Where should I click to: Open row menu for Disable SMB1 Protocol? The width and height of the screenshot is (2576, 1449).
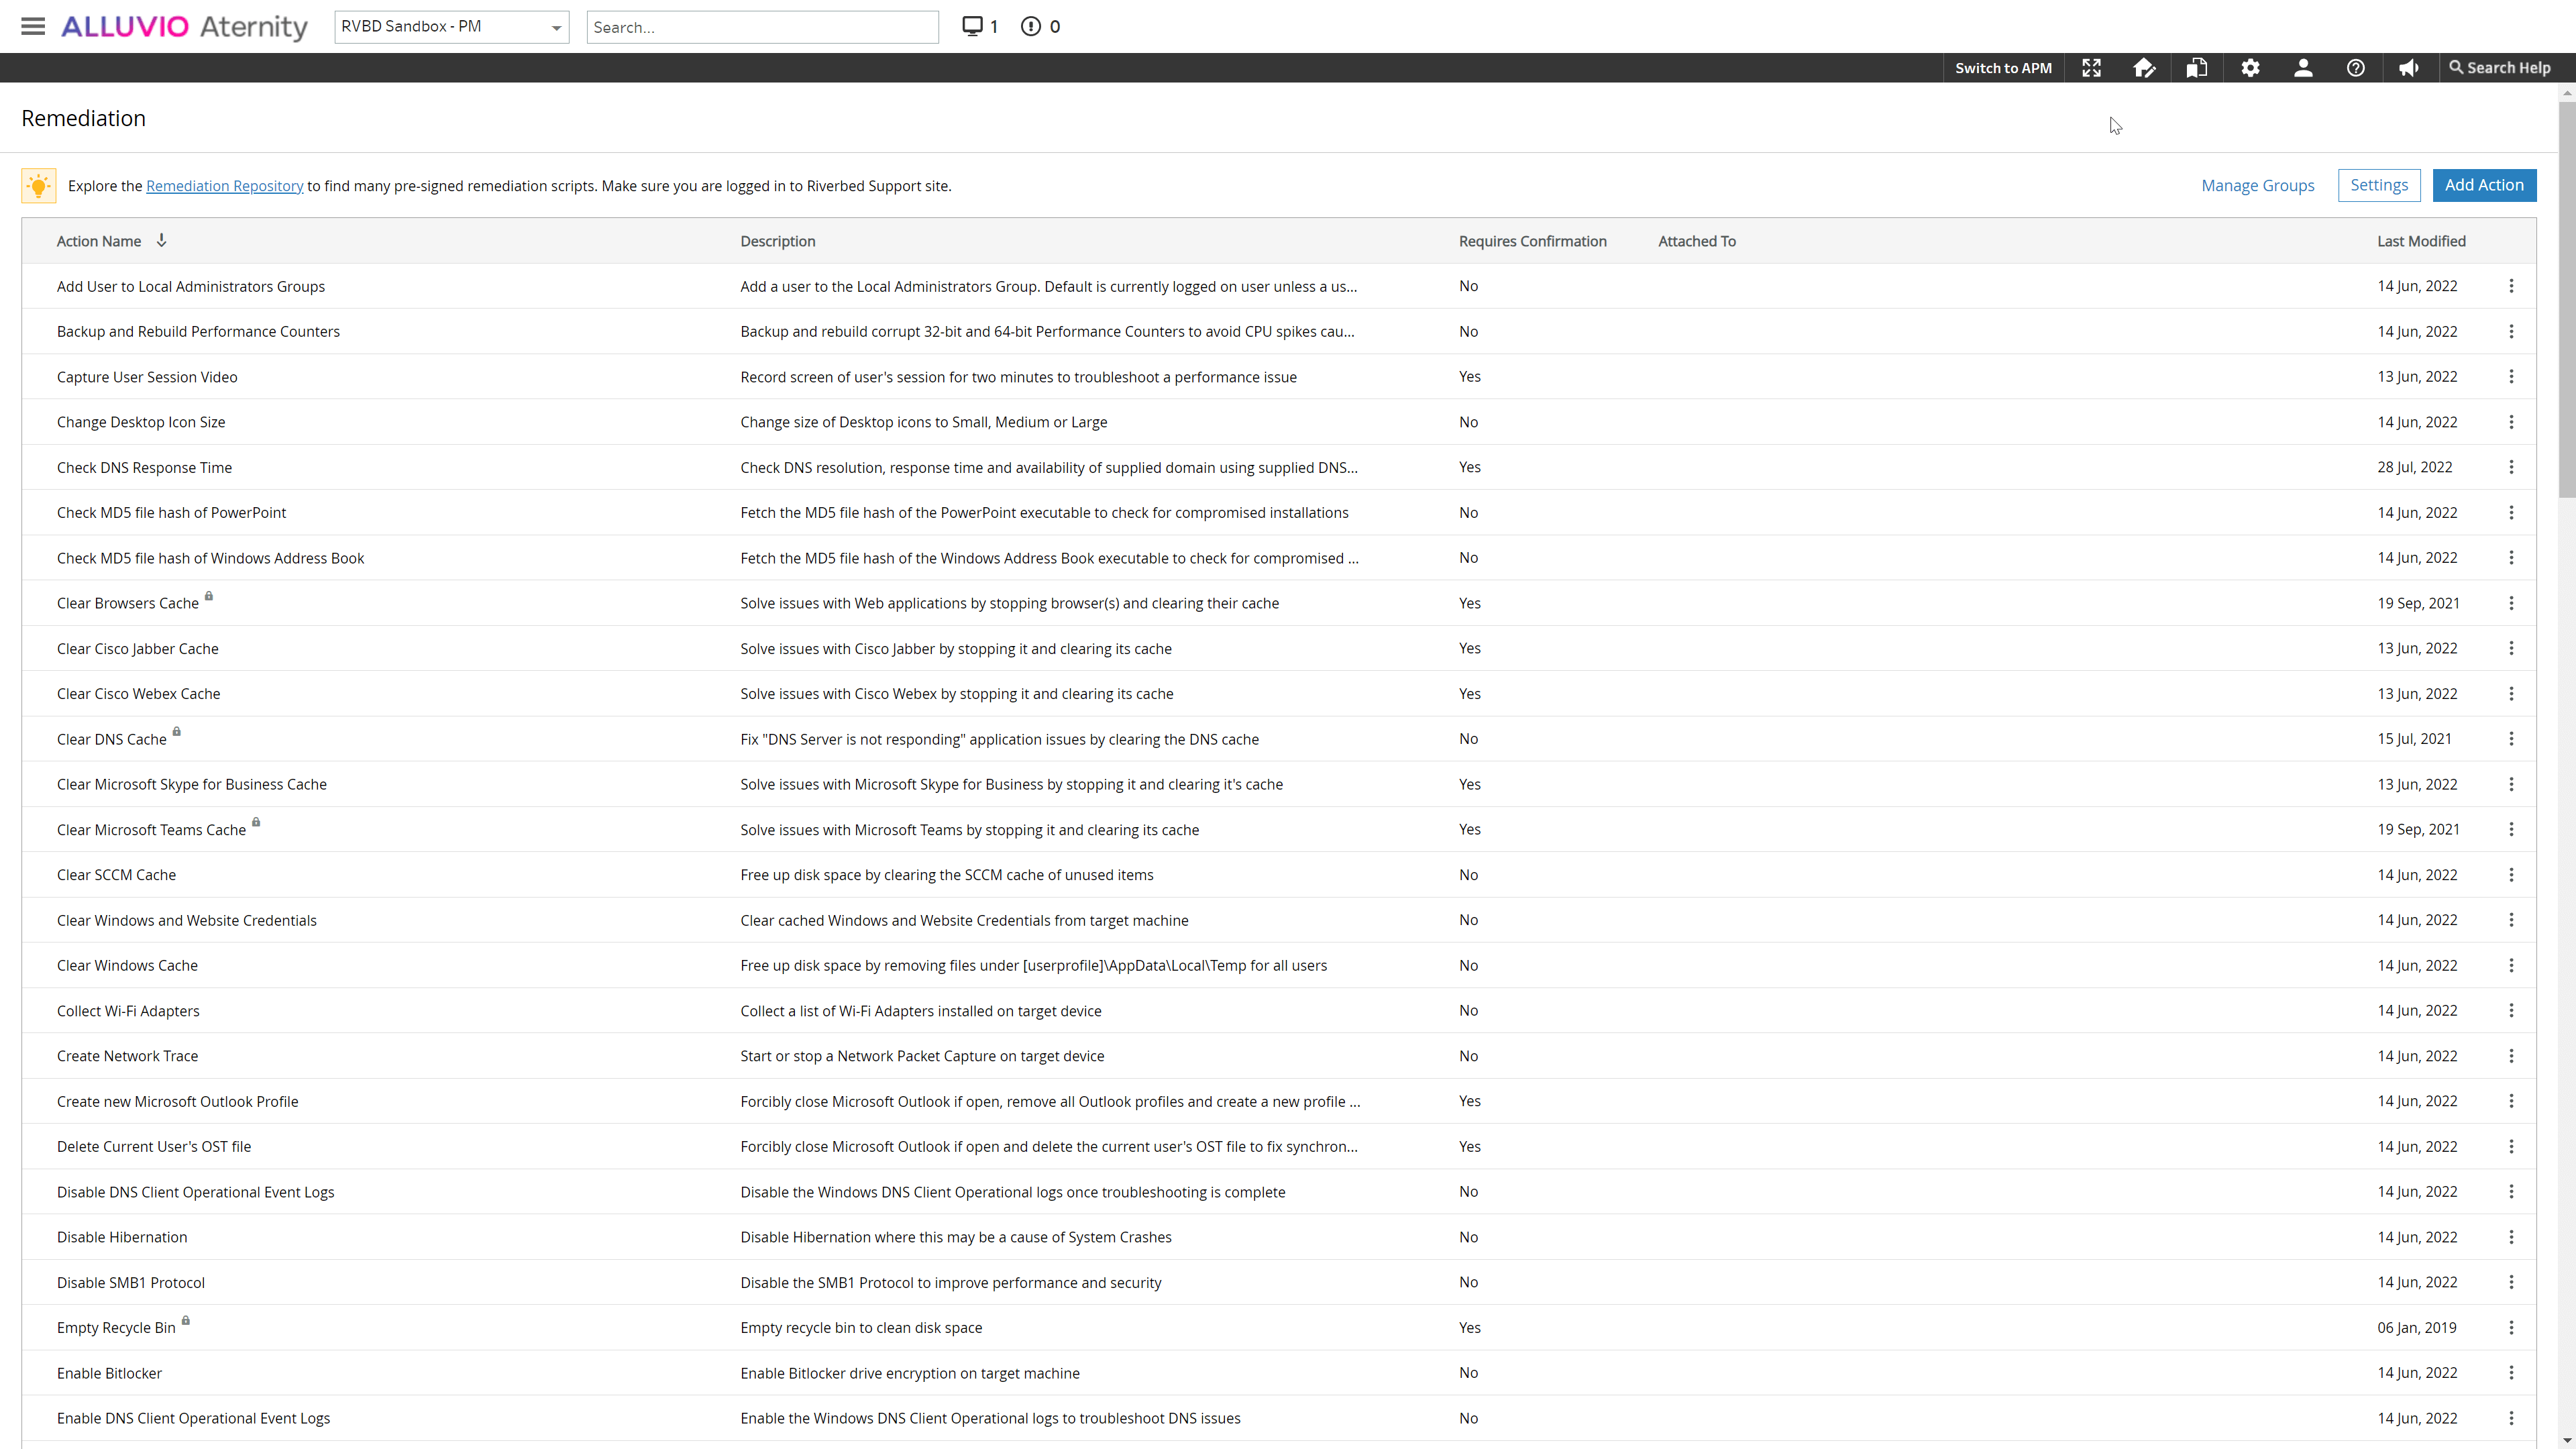(2511, 1282)
